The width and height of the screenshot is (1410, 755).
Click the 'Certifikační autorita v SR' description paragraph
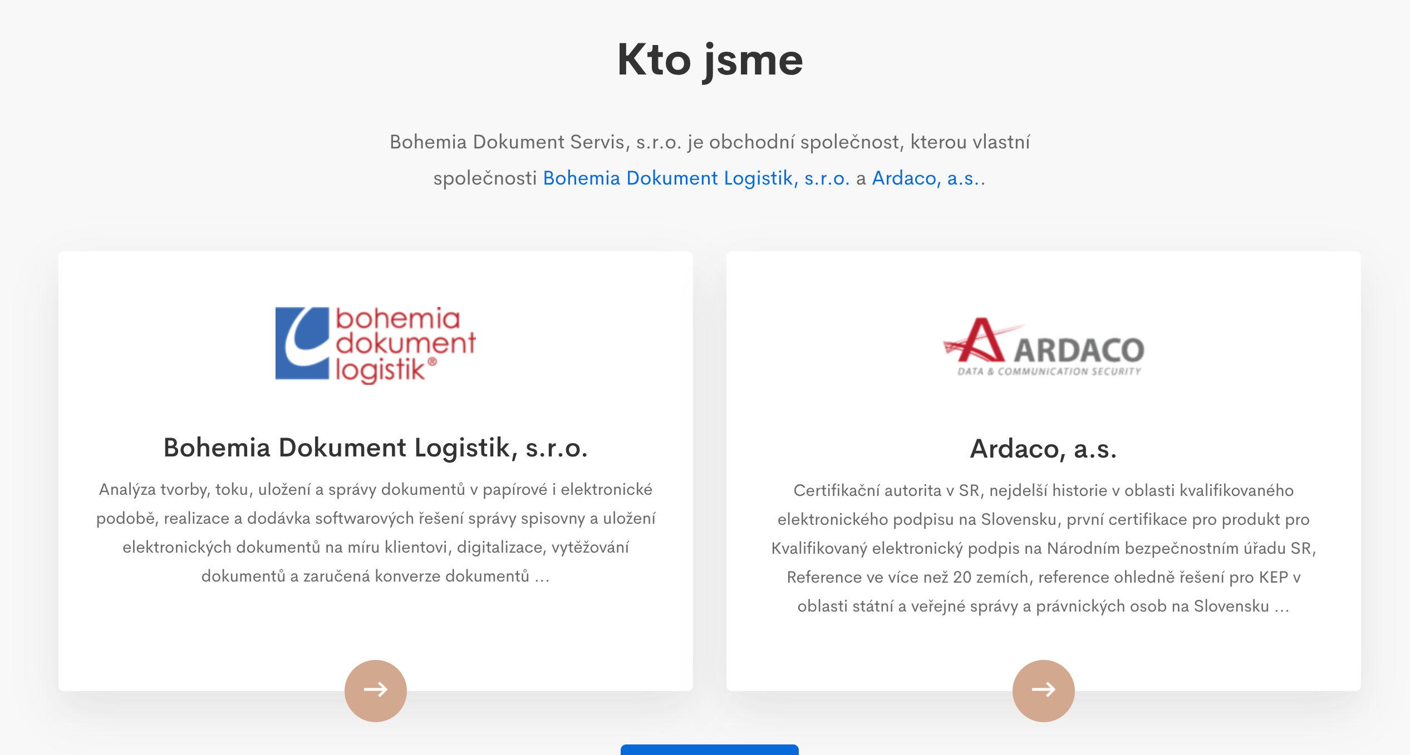[1043, 548]
